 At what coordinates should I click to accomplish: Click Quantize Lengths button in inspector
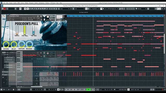tap(10, 58)
